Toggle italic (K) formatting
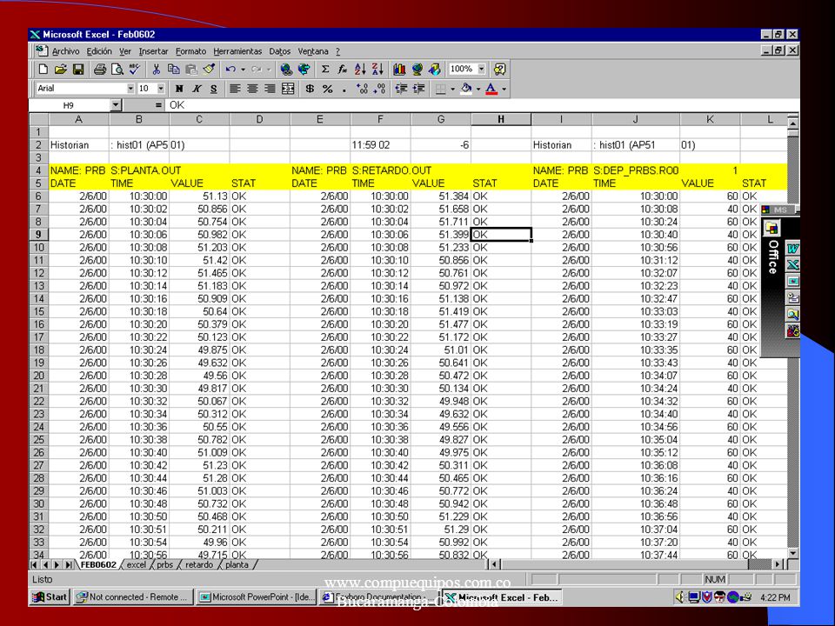 pyautogui.click(x=197, y=89)
